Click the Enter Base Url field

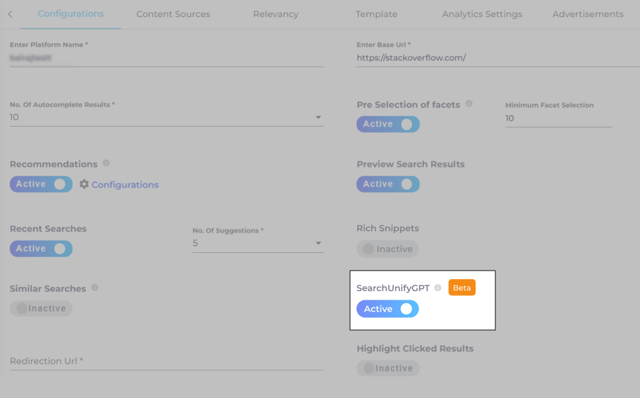click(495, 58)
